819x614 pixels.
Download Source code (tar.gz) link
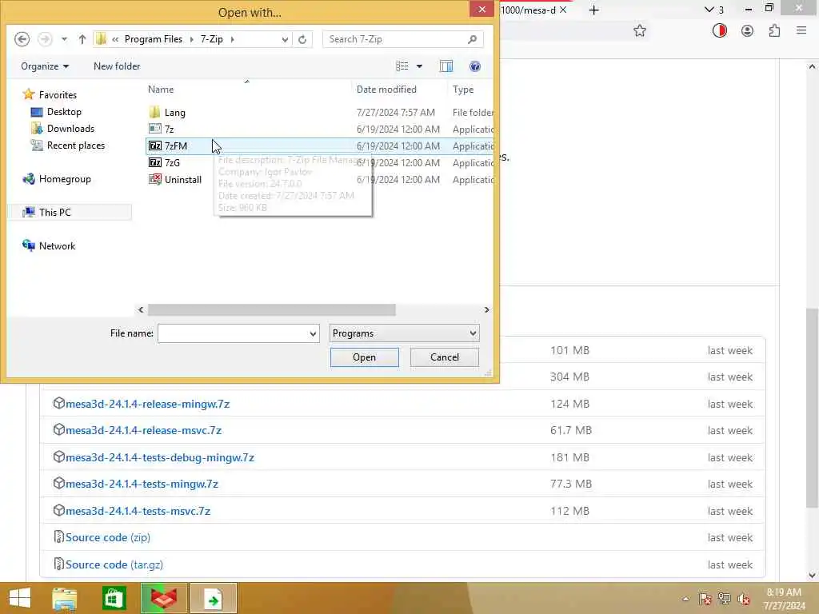click(x=114, y=564)
